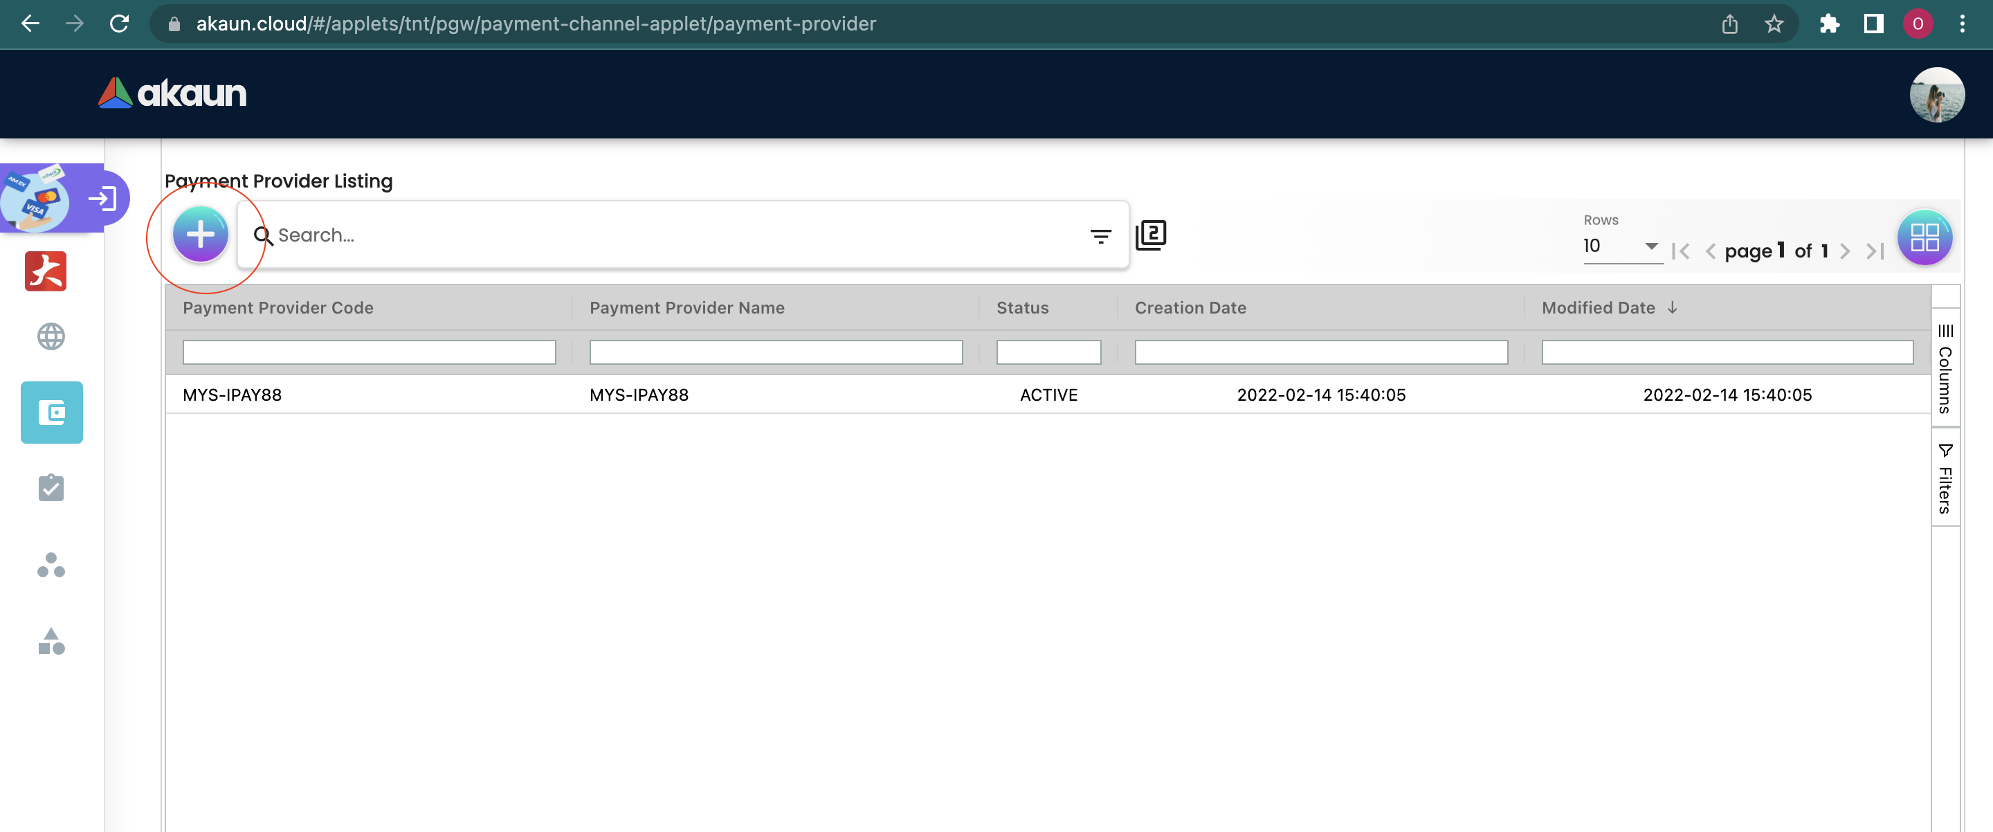The width and height of the screenshot is (1993, 832).
Task: Sort by Payment Provider Code header
Action: (277, 307)
